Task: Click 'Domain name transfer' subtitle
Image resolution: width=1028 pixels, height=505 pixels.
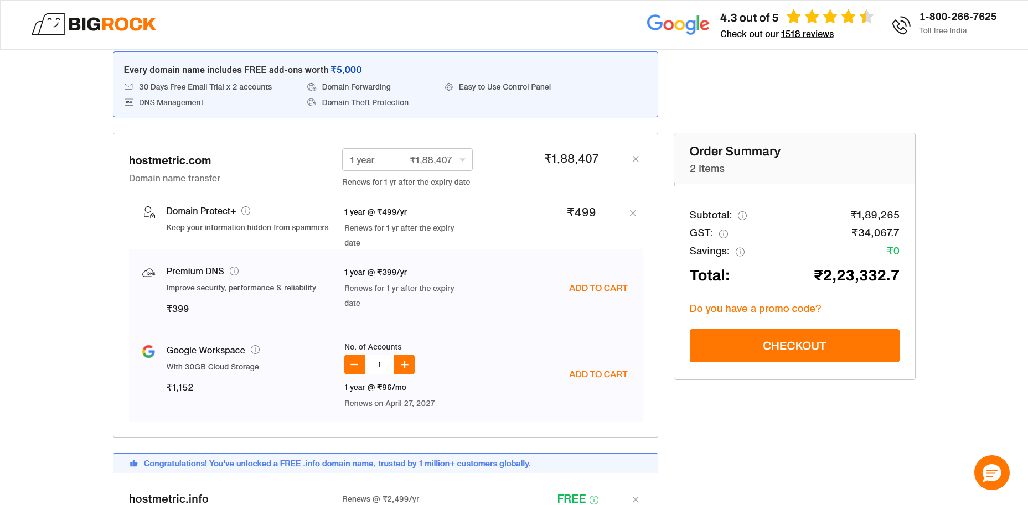Action: (174, 178)
